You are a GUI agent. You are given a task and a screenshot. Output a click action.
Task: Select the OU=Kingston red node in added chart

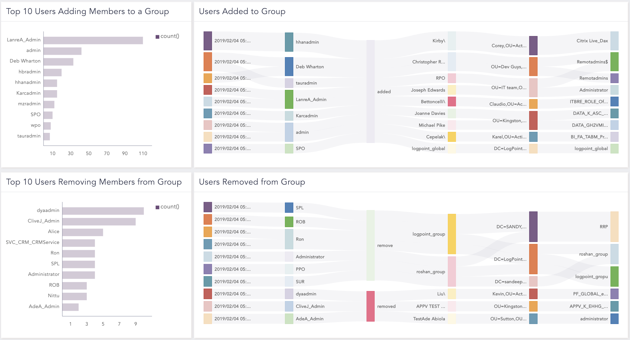click(533, 120)
